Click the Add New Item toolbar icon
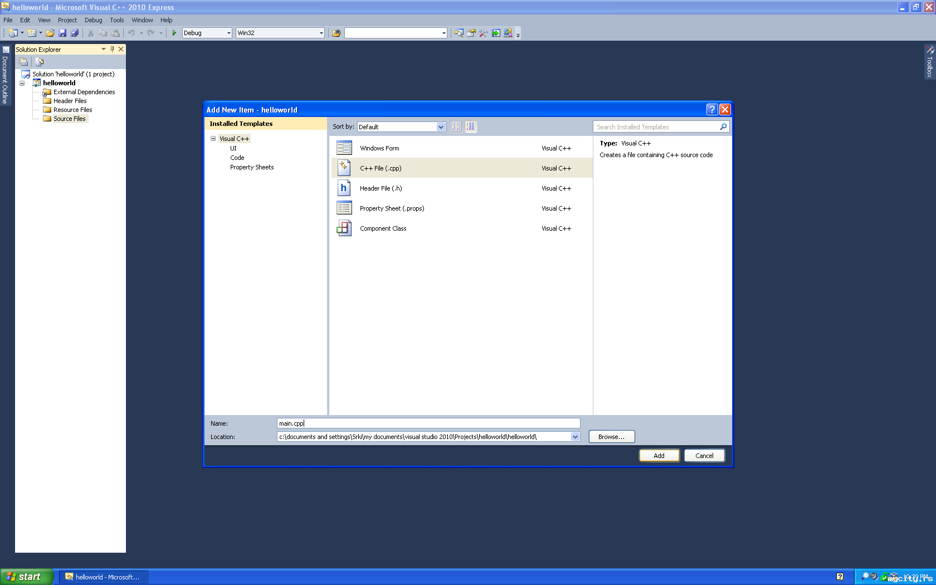Screen dimensions: 936x585 (x=32, y=33)
